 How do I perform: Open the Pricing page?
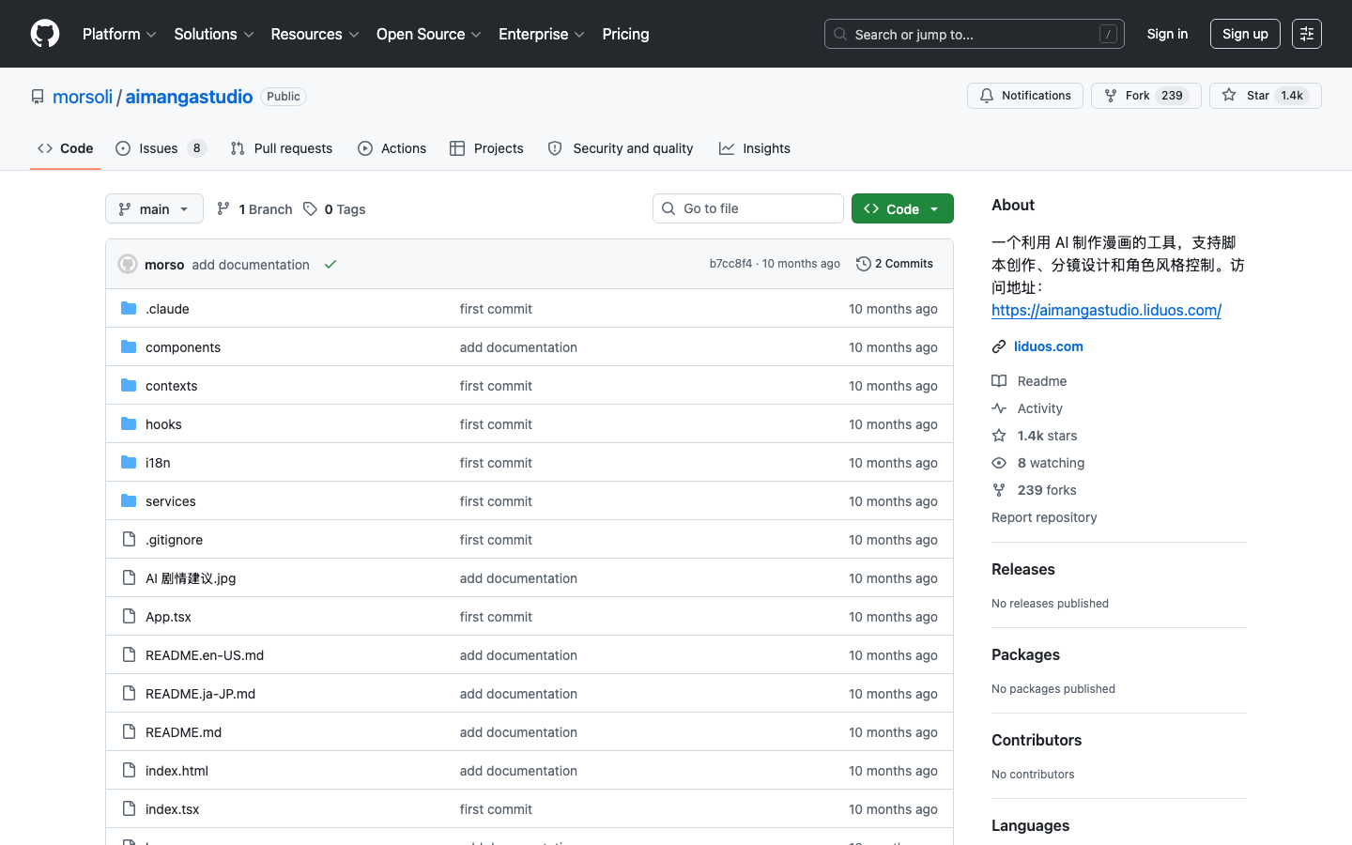click(625, 34)
